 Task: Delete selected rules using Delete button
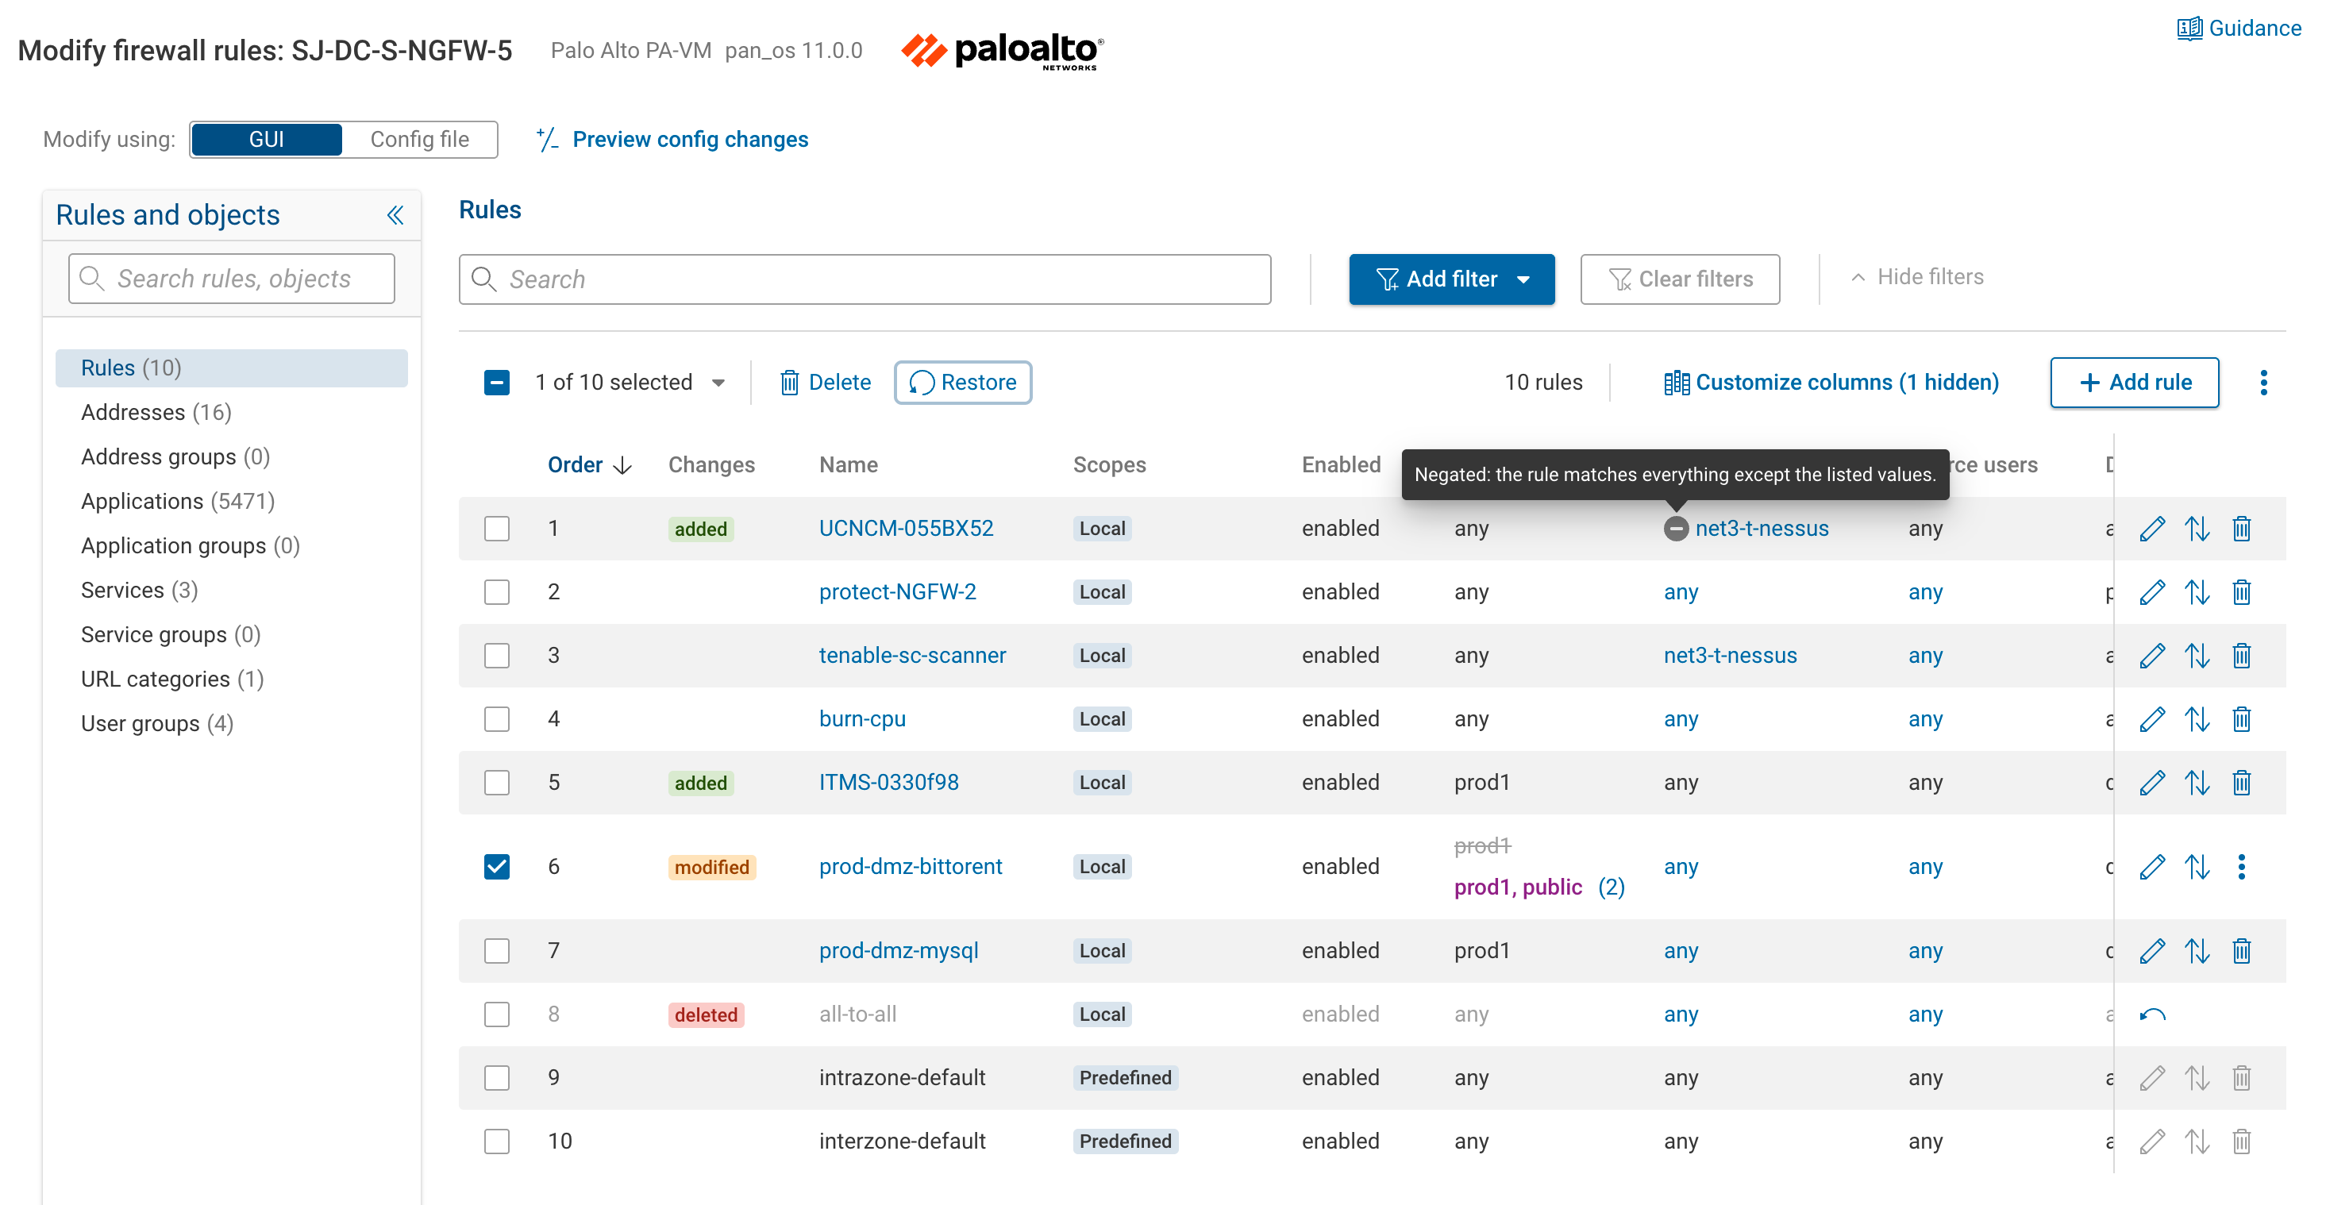tap(826, 383)
